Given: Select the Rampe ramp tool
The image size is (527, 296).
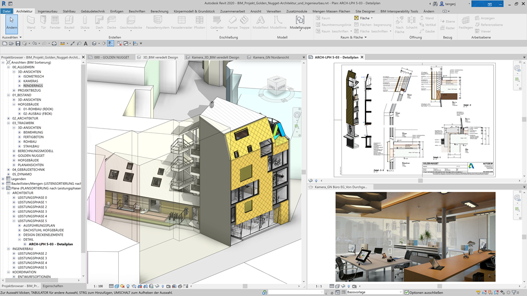Looking at the screenshot, I should click(x=232, y=23).
